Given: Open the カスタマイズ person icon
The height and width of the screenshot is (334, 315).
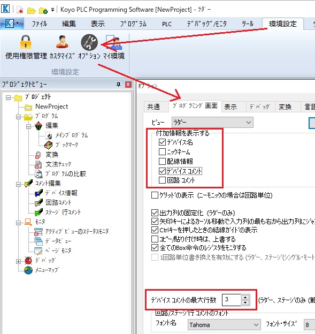Looking at the screenshot, I should pos(62,42).
